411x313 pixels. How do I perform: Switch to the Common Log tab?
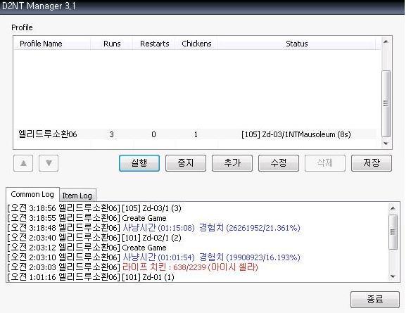32,195
